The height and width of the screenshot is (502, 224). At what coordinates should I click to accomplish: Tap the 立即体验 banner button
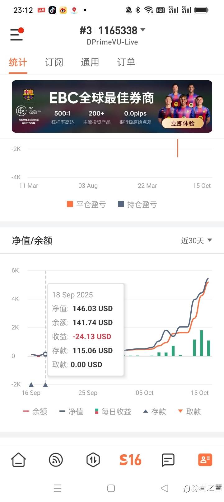pos(183,123)
